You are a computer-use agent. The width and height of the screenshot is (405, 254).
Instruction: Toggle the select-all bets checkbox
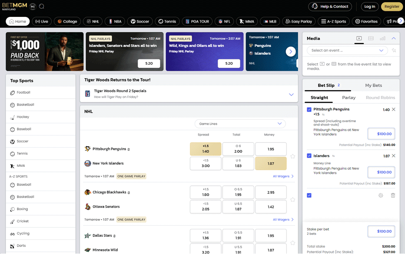[309, 195]
